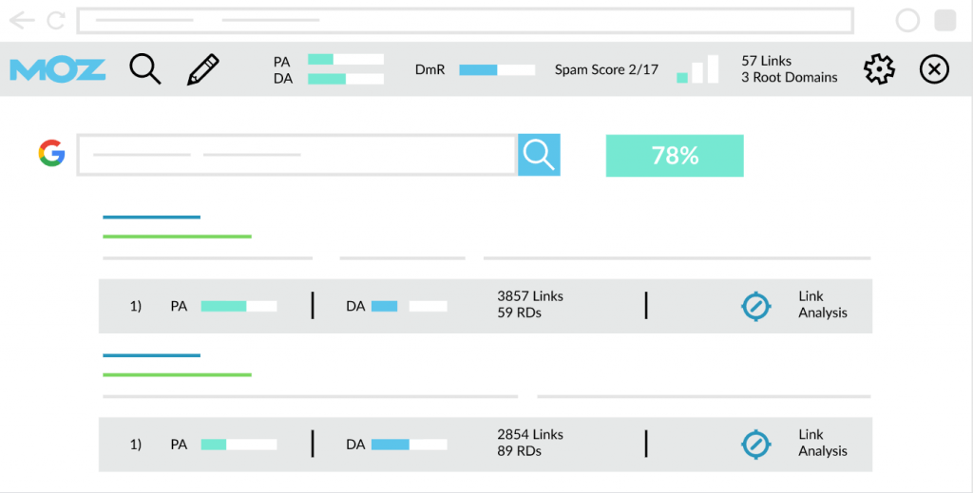The width and height of the screenshot is (973, 493).
Task: Click the 2854 Links 89 RDs text
Action: 530,443
